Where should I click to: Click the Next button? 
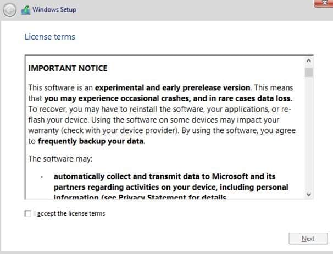tap(308, 239)
